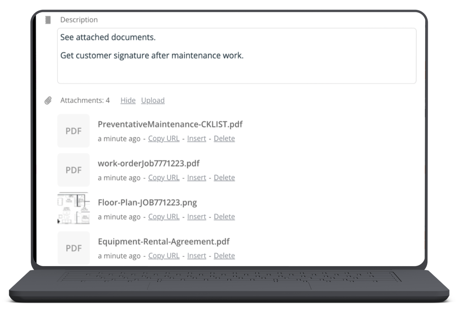Hide the attachments list
Image resolution: width=456 pixels, height=311 pixels.
[128, 100]
